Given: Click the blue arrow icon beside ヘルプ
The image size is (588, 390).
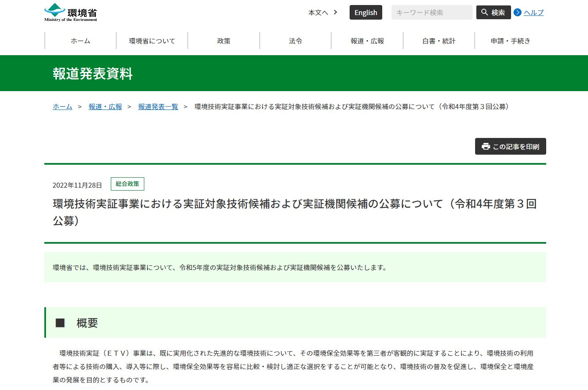Looking at the screenshot, I should (x=517, y=13).
